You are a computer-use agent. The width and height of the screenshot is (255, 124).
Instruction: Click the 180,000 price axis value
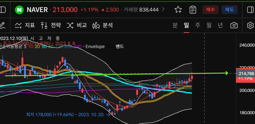[x=247, y=113]
